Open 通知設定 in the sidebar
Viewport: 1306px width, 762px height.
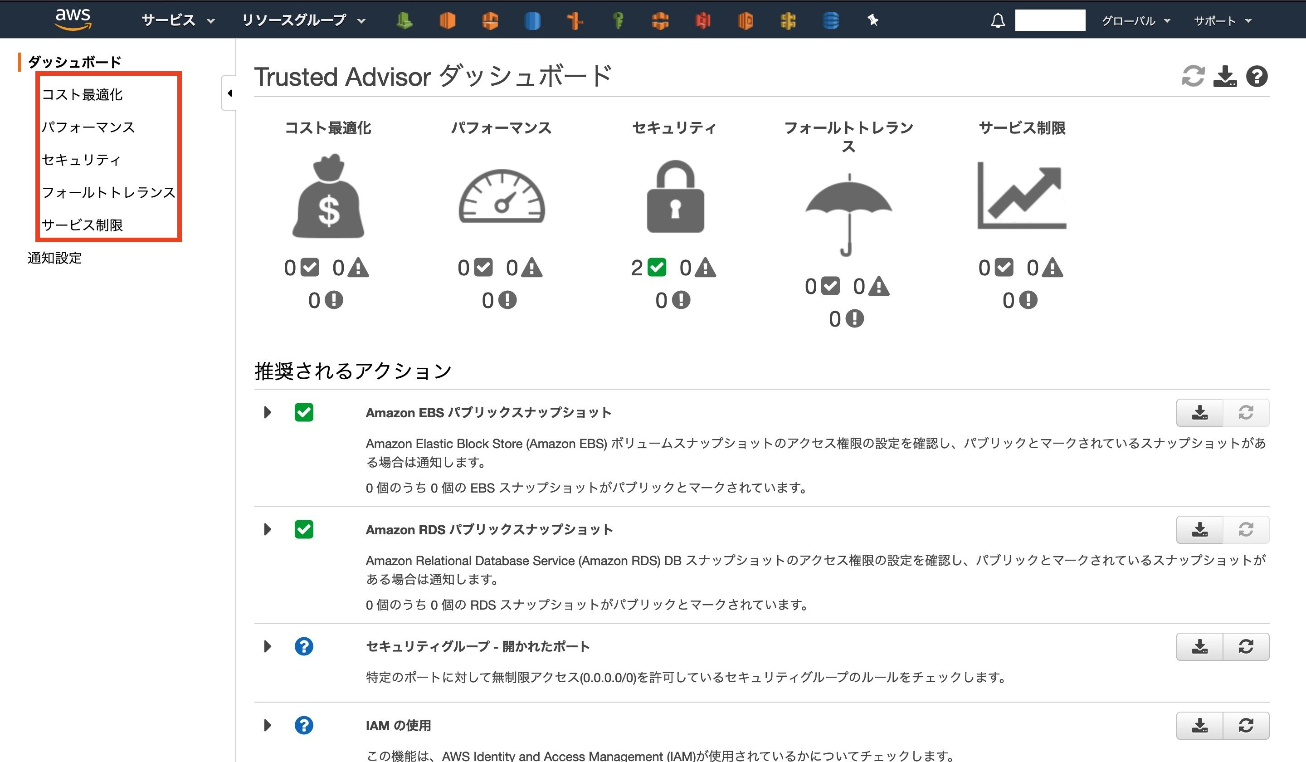(54, 258)
